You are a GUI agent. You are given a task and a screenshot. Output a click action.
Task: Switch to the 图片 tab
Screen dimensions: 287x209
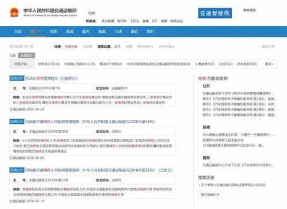point(151,31)
